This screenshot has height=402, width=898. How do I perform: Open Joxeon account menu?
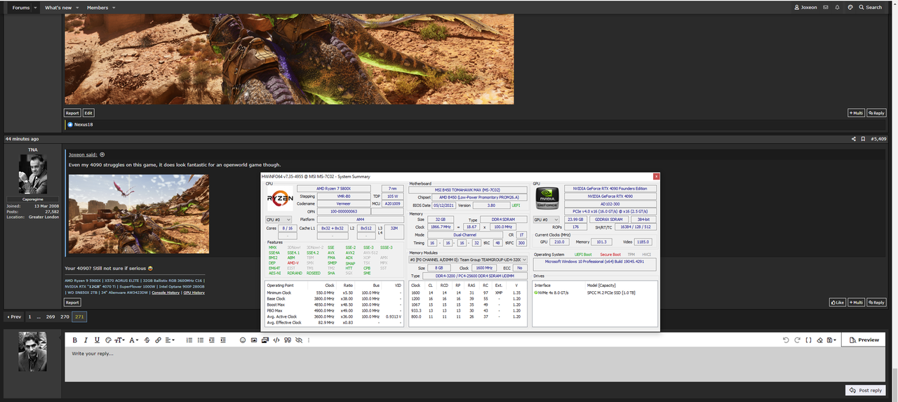click(x=805, y=7)
